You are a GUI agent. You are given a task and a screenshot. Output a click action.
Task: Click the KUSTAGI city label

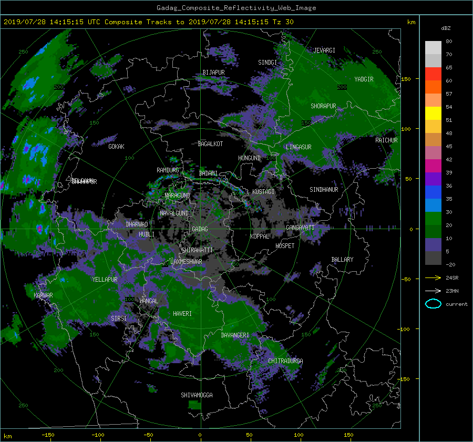[263, 192]
